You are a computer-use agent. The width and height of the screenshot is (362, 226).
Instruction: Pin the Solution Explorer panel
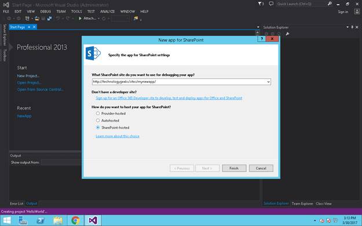pyautogui.click(x=352, y=27)
